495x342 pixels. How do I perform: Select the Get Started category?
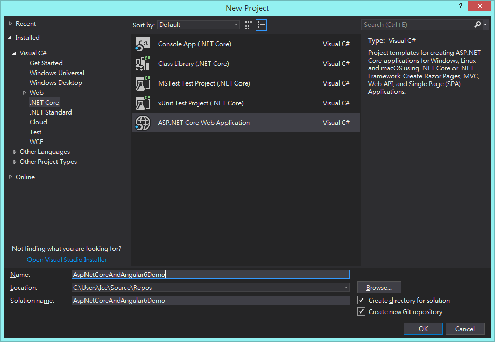pos(46,63)
